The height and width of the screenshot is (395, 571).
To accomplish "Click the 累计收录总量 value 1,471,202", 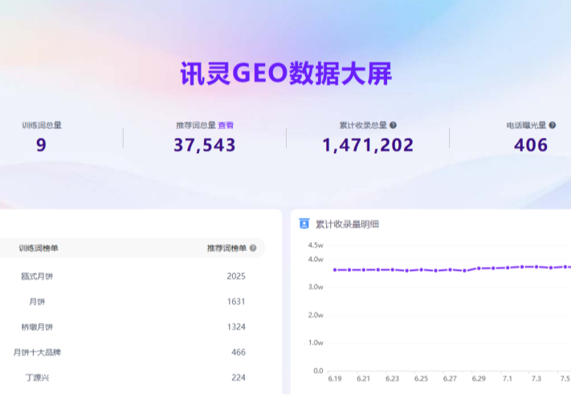I will click(368, 145).
